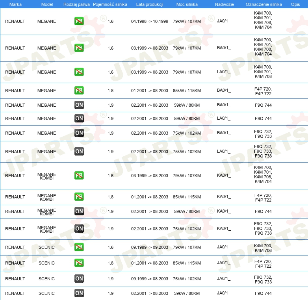308x300 pixels.
Task: Click the Nadwozie column header
Action: click(x=225, y=4)
